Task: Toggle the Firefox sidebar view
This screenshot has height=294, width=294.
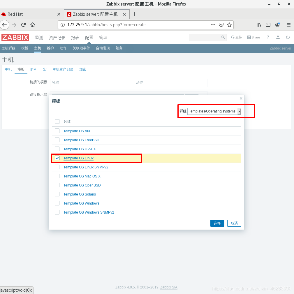Action: click(268, 25)
